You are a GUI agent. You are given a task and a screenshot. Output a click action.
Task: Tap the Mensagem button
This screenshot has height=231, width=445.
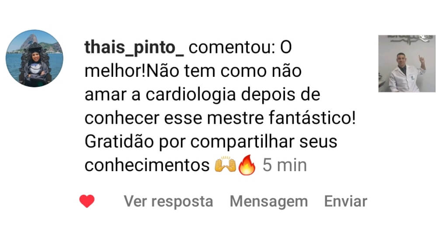[x=269, y=201]
